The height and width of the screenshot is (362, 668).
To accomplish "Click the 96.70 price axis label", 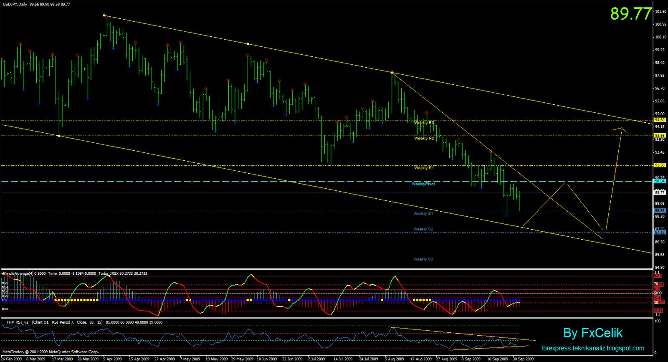I will click(x=660, y=89).
